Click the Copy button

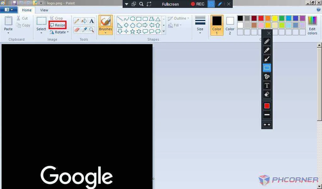(23, 25)
